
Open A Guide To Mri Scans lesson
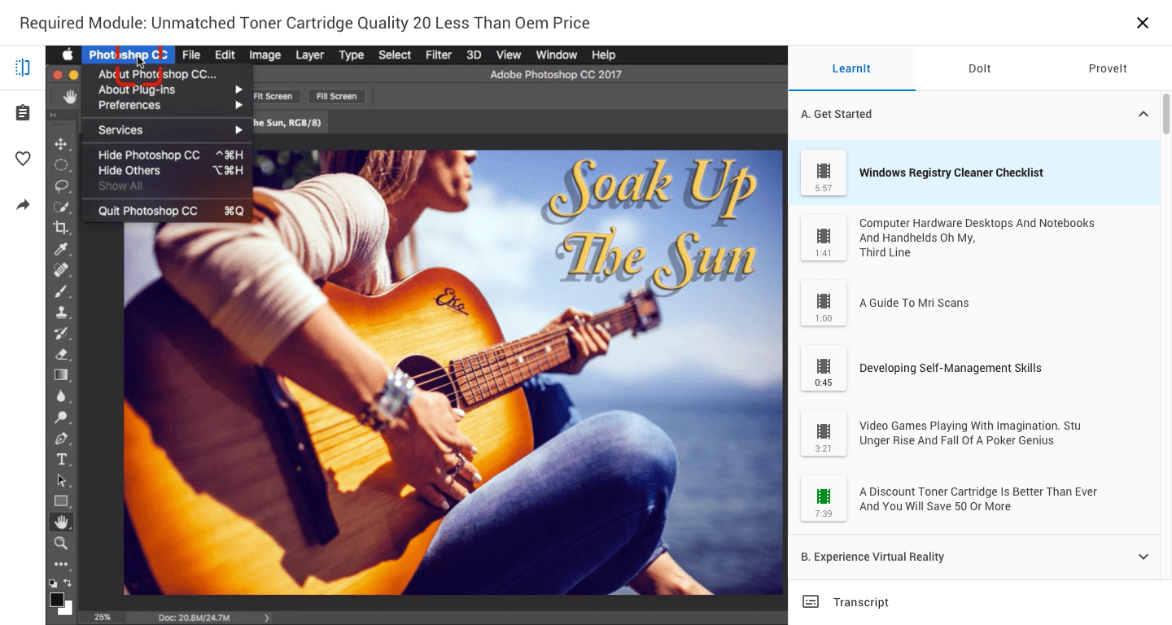(974, 303)
